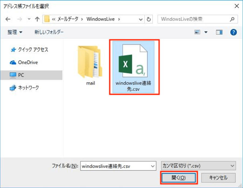The image size is (243, 188).
Task: Click the 開く(O) button
Action: click(178, 178)
